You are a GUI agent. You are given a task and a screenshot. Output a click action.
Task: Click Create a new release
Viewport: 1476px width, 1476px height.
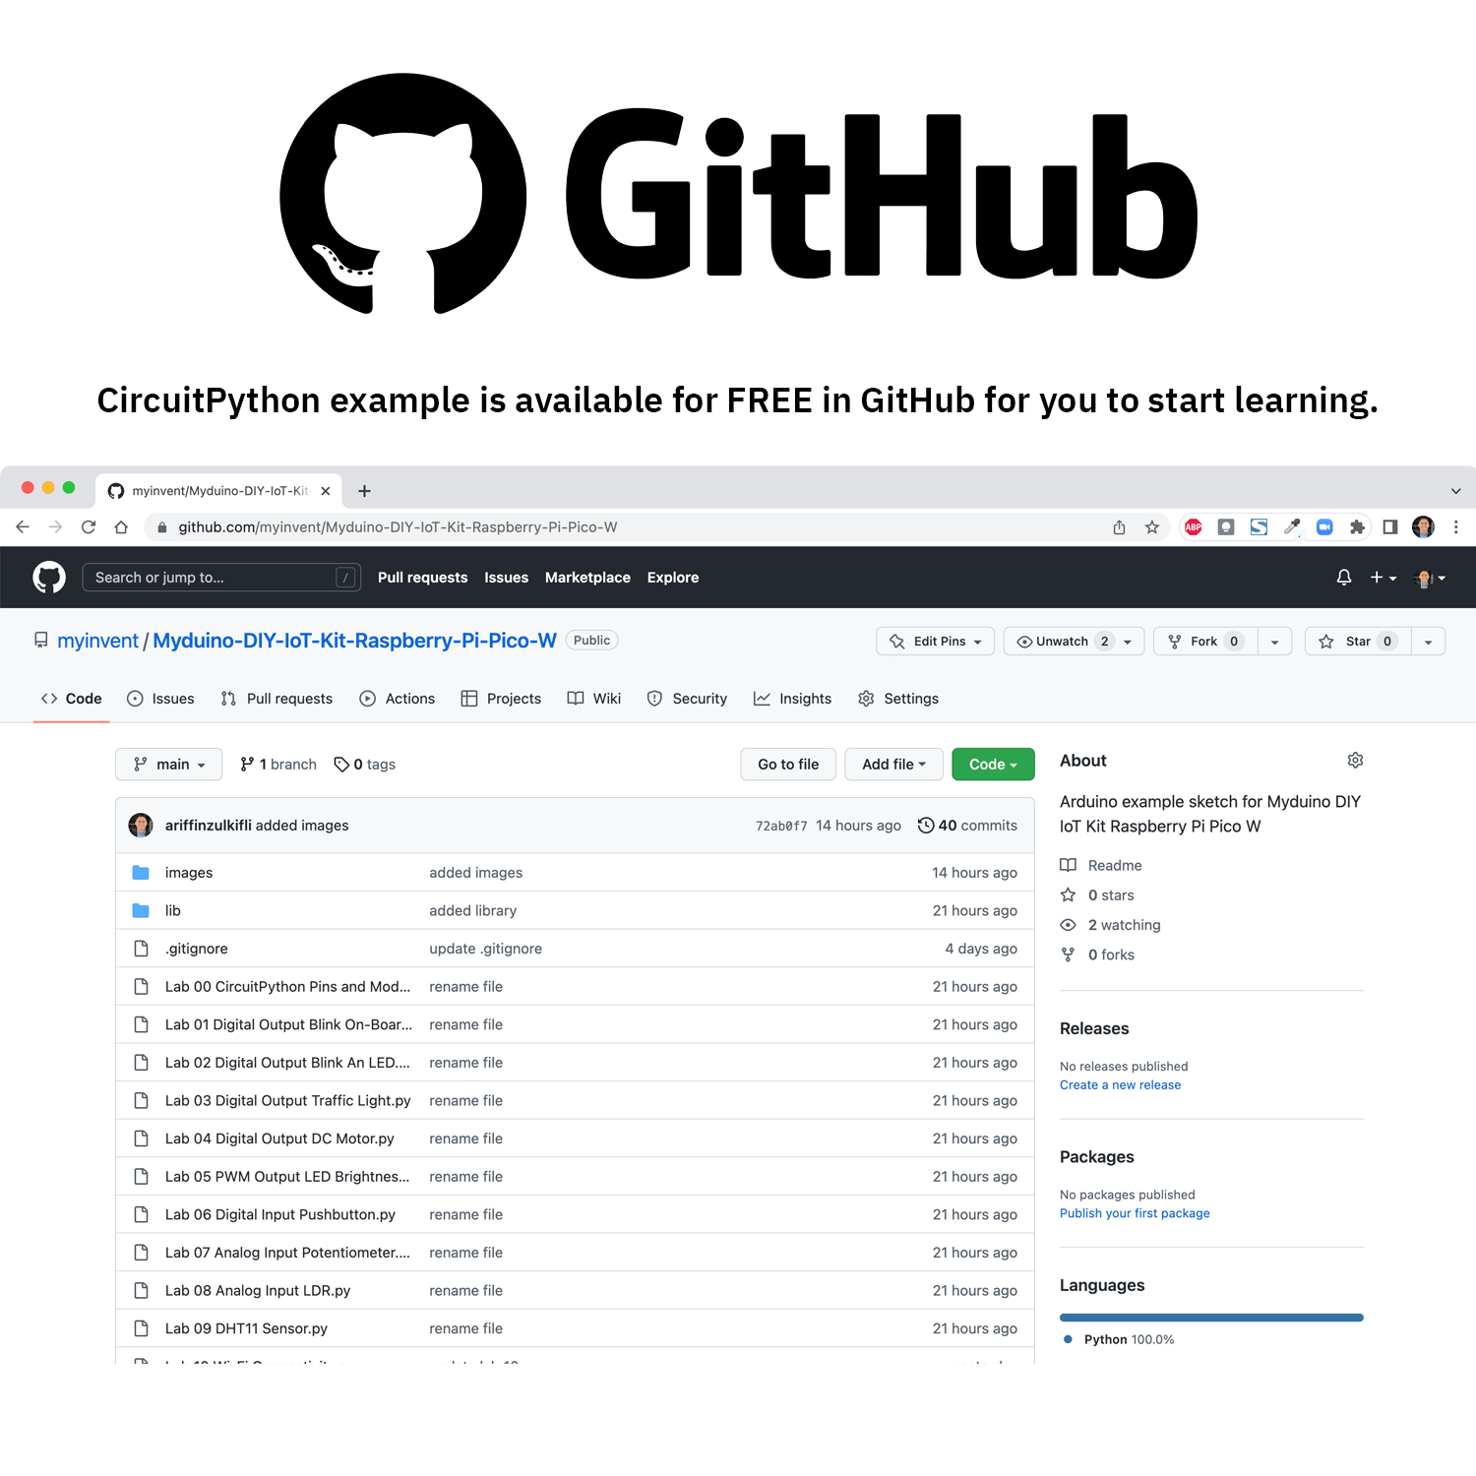(x=1120, y=1085)
